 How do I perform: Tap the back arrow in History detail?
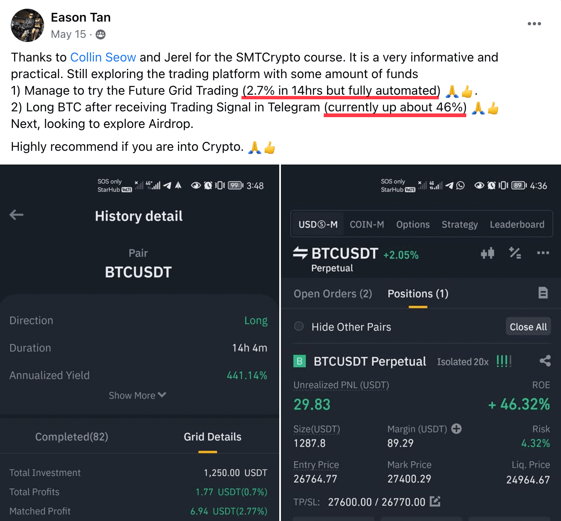click(x=17, y=215)
